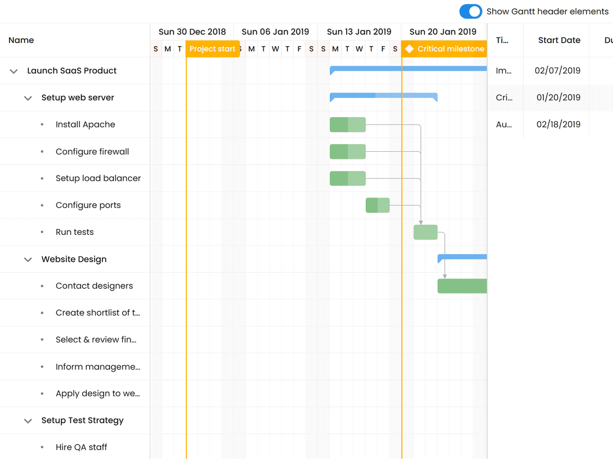Select the Setup load balancer row
The image size is (613, 459).
(98, 178)
